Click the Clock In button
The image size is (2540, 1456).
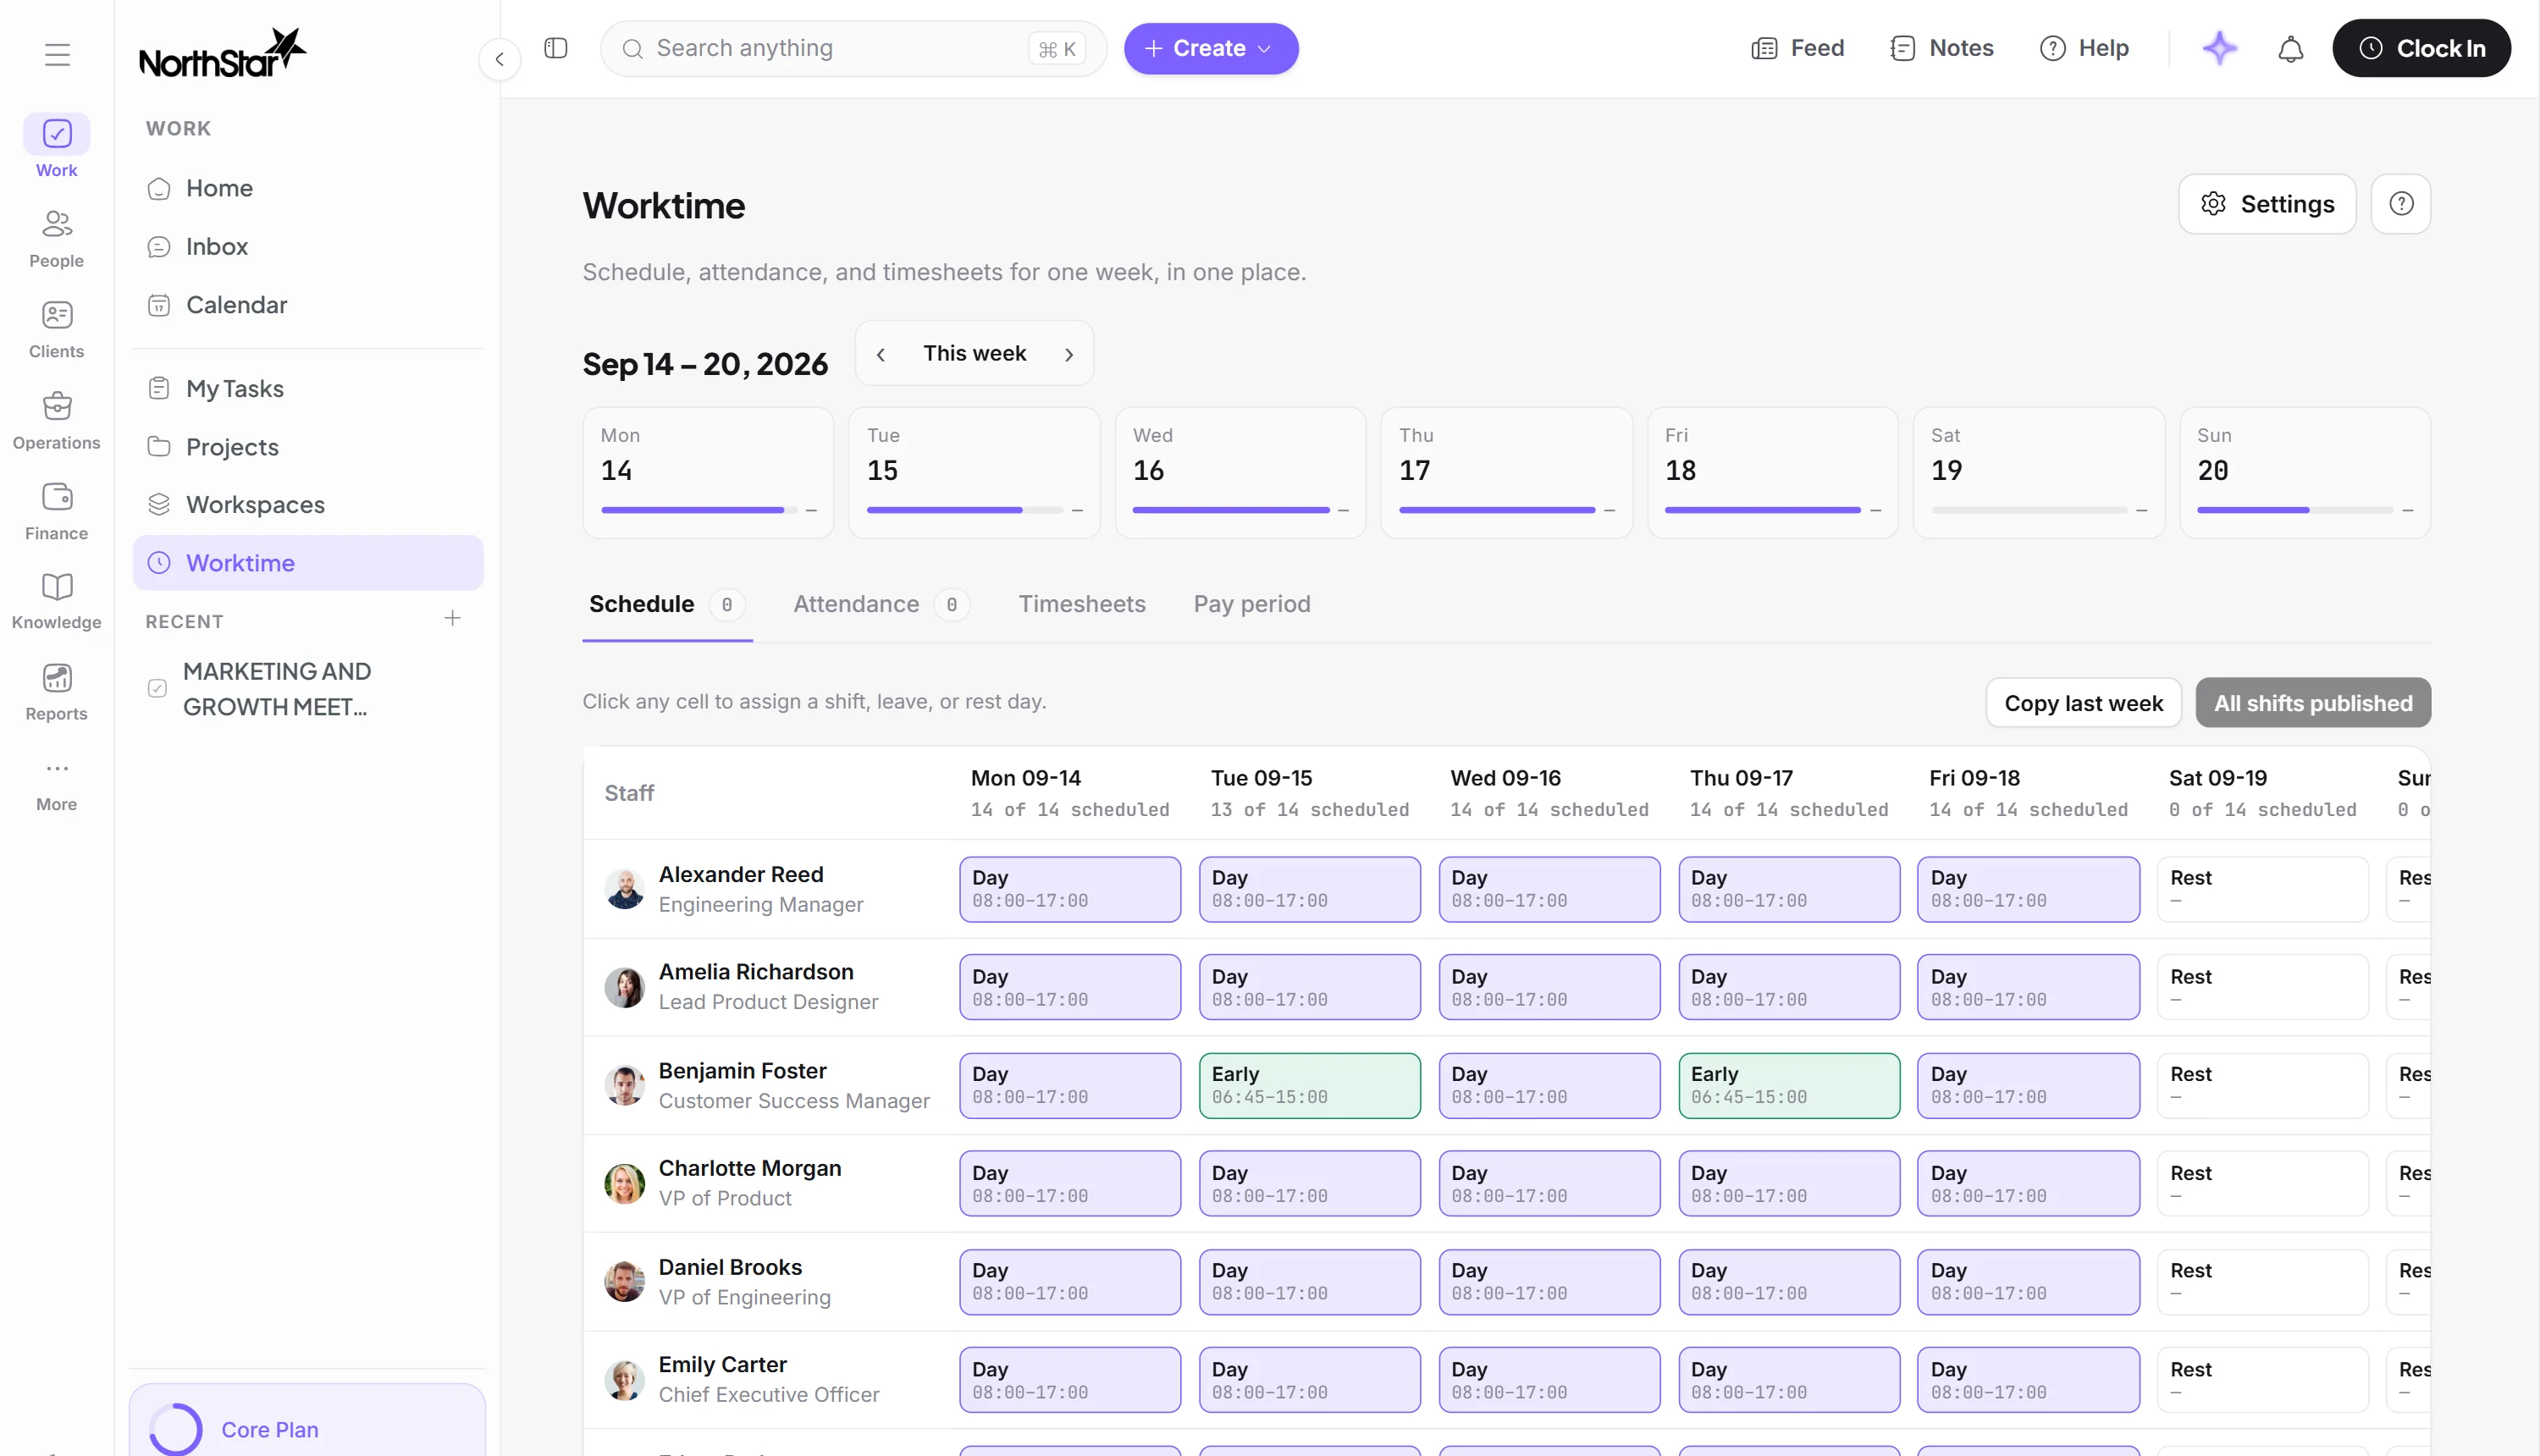[x=2421, y=48]
